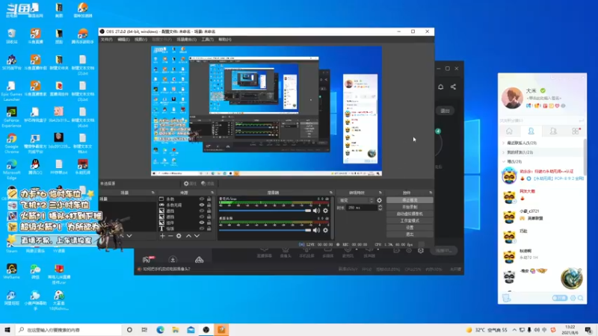
Task: Adjust the 麦克风/Aux volume slider
Action: [265, 211]
